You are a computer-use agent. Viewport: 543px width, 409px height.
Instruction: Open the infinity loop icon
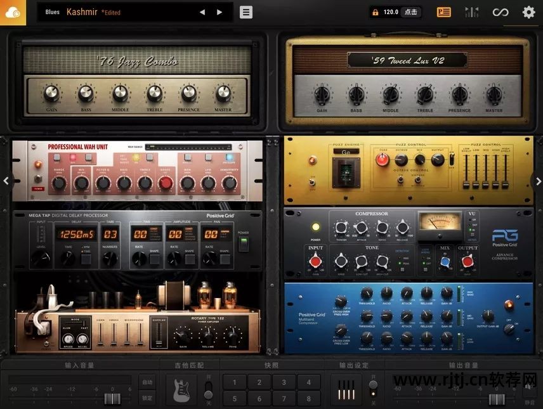click(x=500, y=12)
